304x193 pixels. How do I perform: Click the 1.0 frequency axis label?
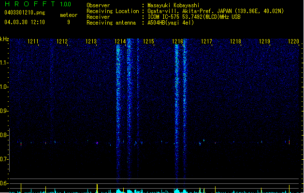point(4,87)
